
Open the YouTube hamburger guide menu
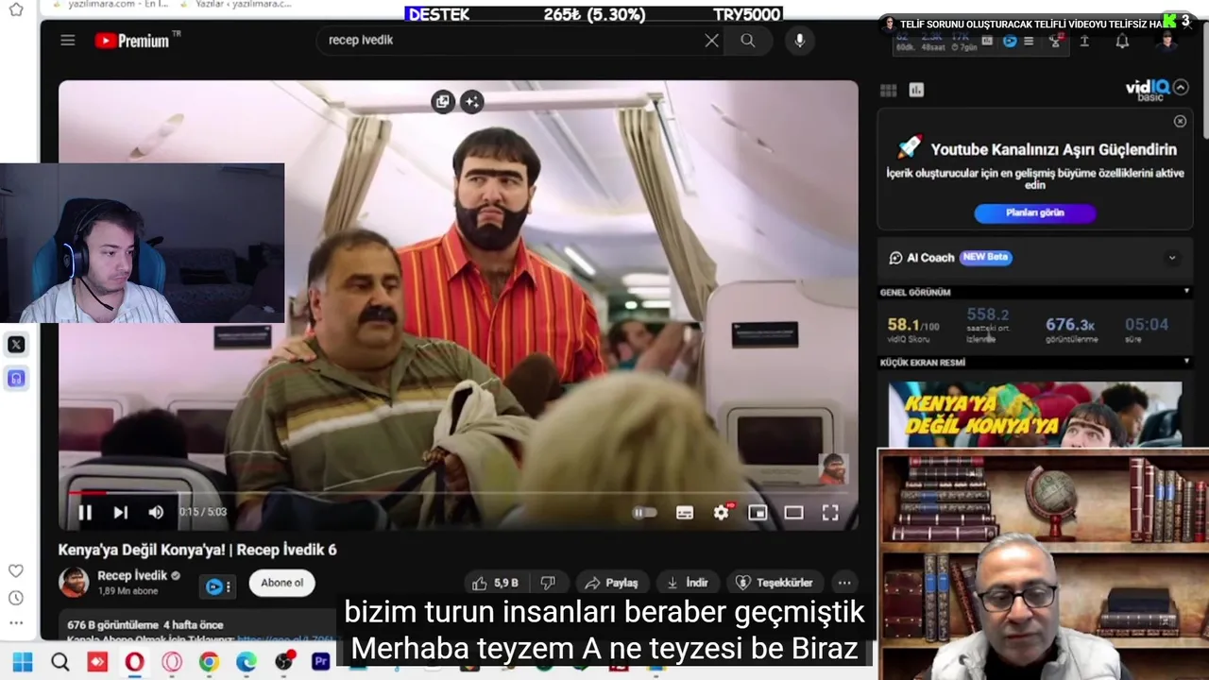[67, 41]
